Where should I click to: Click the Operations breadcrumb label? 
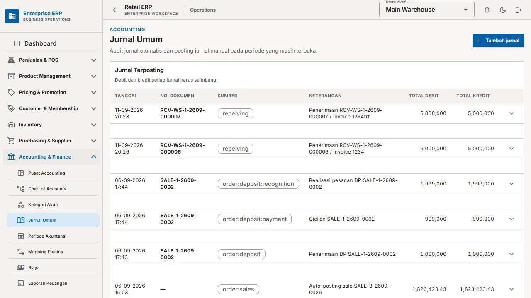pos(203,10)
